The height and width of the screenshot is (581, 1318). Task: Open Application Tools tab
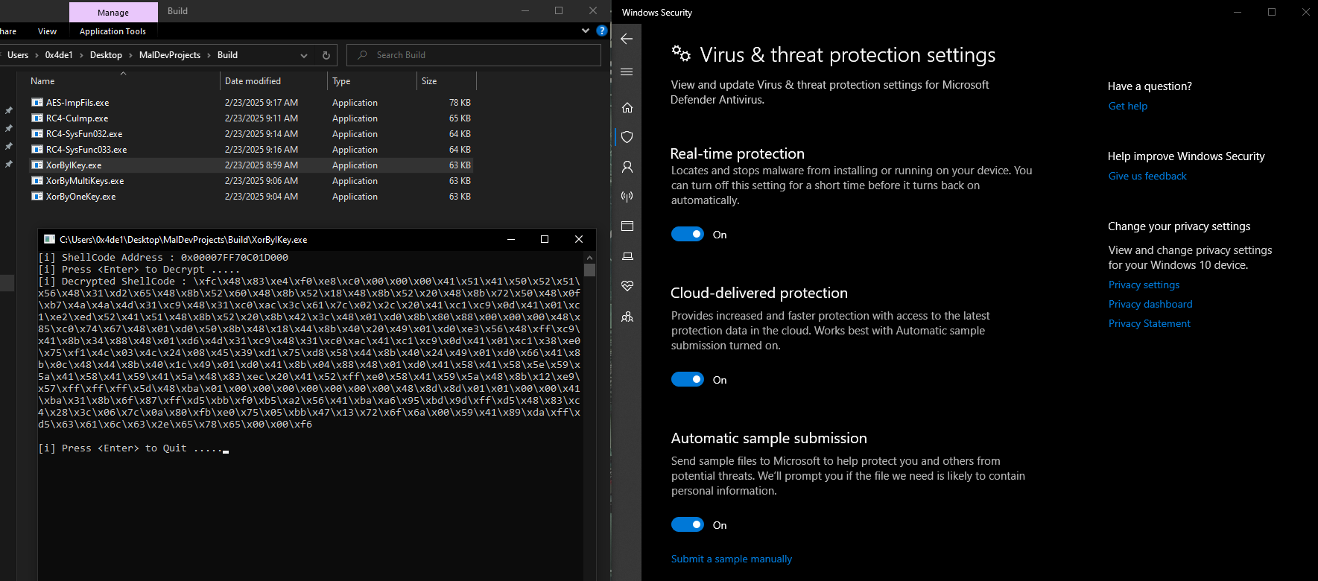tap(113, 31)
